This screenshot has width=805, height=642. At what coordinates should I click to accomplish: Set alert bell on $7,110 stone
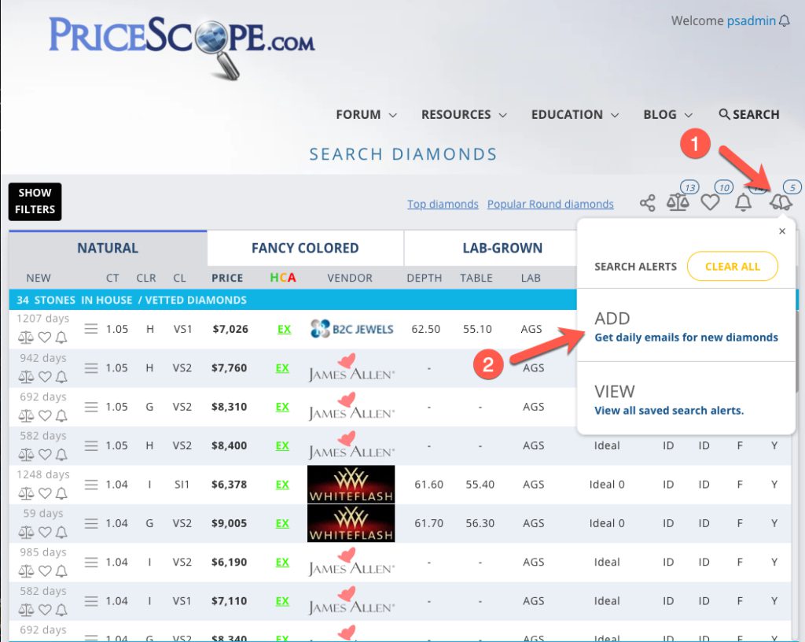coord(61,611)
